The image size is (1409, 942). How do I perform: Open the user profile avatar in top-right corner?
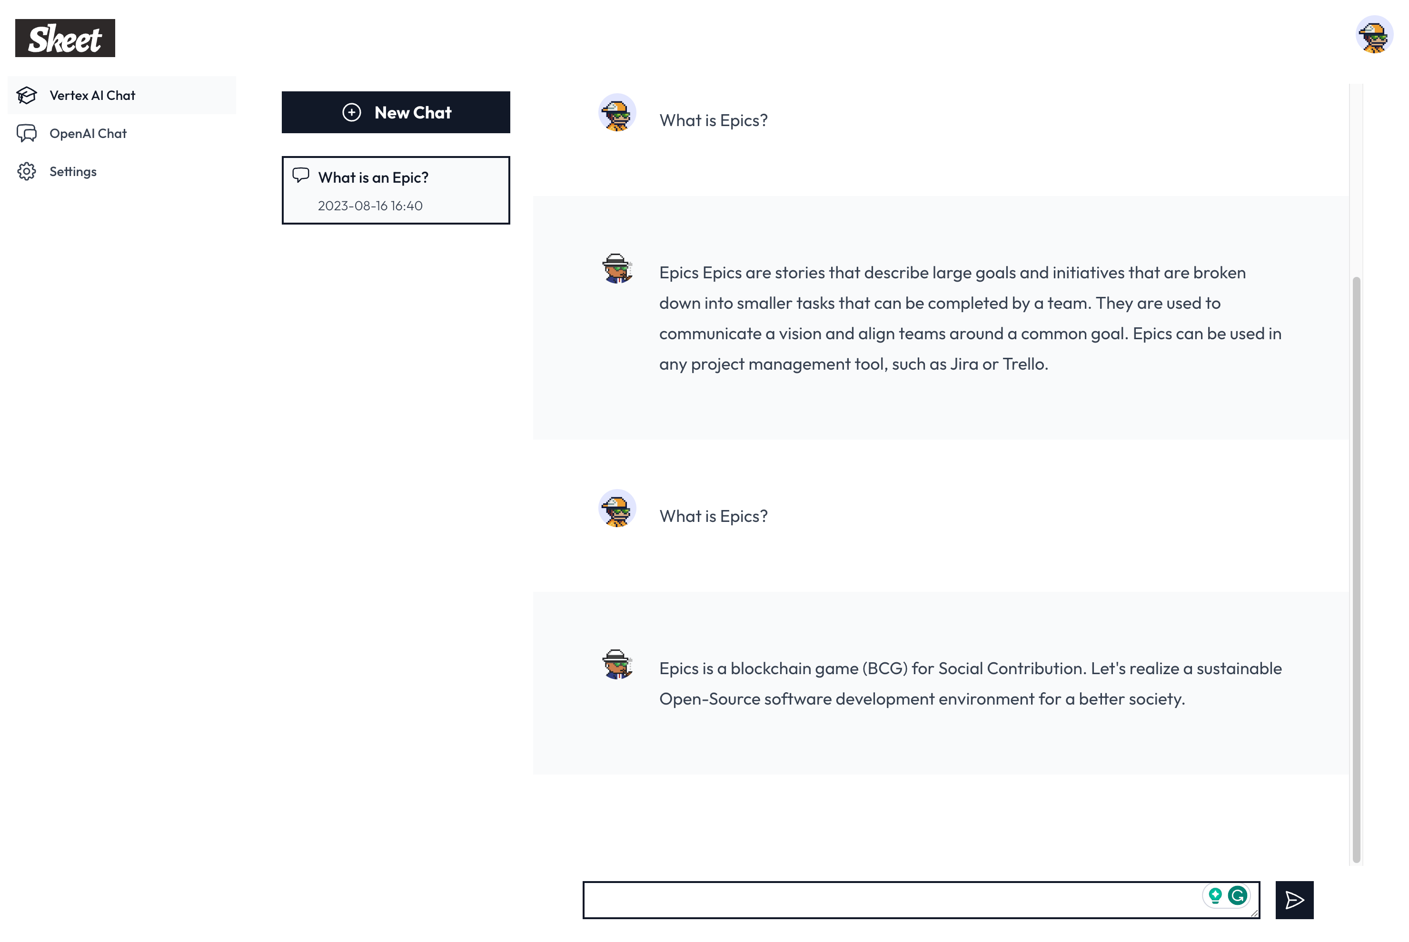(x=1373, y=35)
